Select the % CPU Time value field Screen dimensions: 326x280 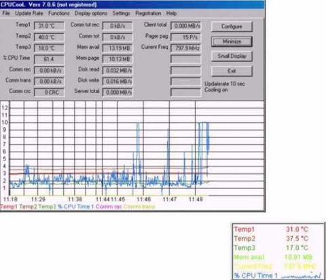(x=49, y=59)
